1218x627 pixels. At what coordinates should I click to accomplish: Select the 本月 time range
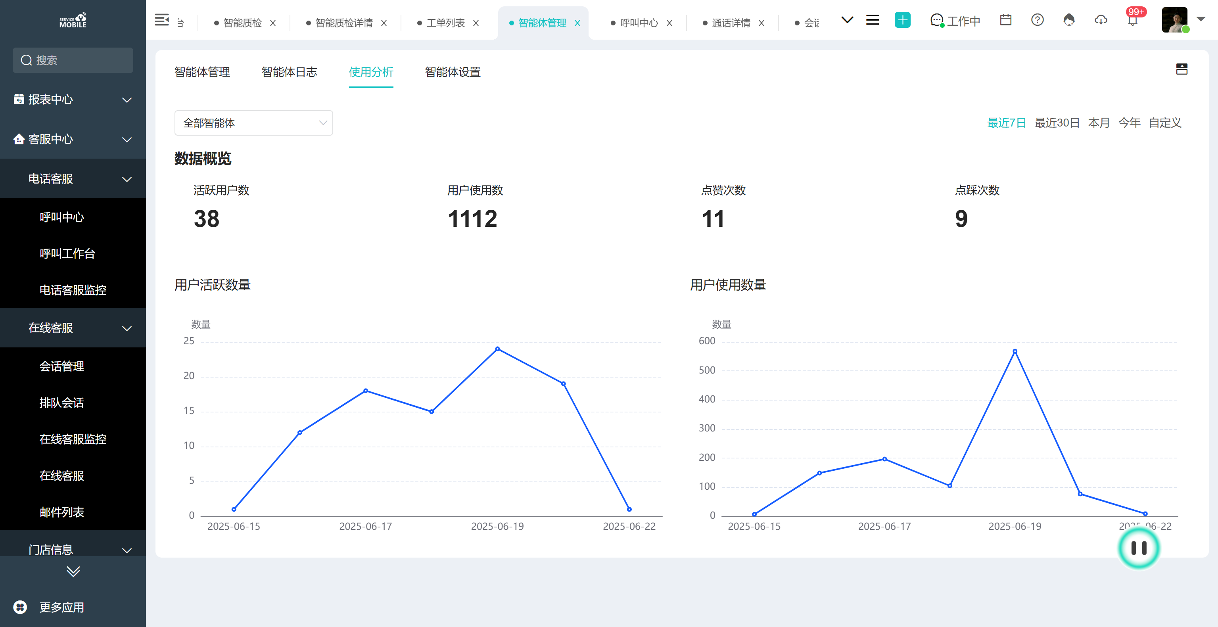(1099, 123)
